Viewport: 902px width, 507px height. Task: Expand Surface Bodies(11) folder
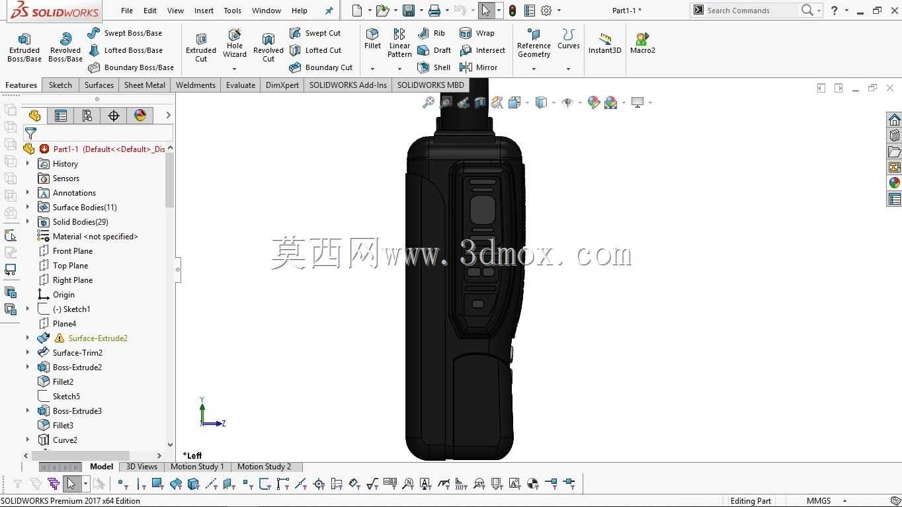pos(28,207)
